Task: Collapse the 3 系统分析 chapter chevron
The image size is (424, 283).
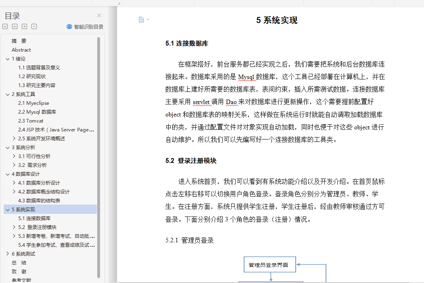Action: pyautogui.click(x=8, y=148)
